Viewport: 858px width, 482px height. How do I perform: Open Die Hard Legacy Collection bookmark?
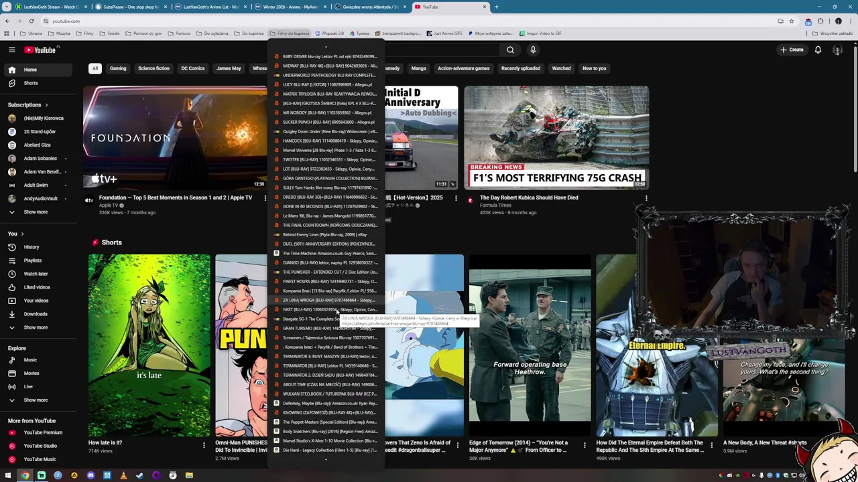click(326, 451)
